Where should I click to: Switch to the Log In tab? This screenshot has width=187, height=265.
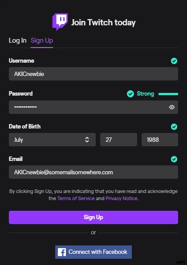click(x=18, y=40)
